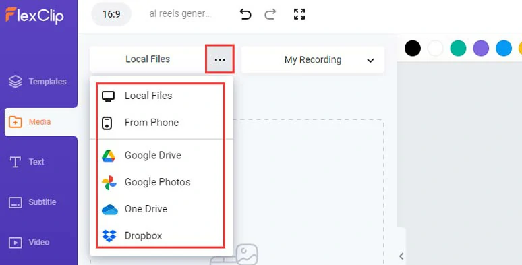Pick the blue color swatch

(x=503, y=49)
